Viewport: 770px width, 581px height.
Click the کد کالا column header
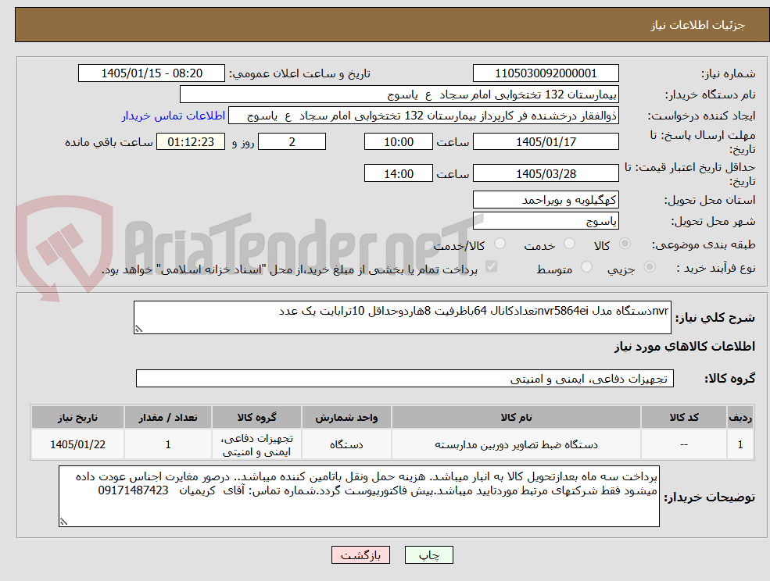(x=684, y=417)
